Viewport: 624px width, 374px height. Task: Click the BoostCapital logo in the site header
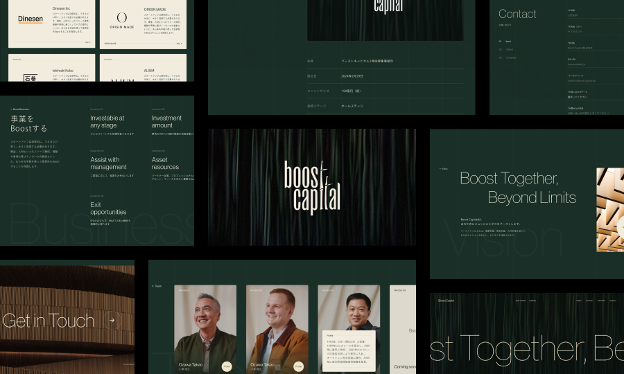(x=446, y=301)
